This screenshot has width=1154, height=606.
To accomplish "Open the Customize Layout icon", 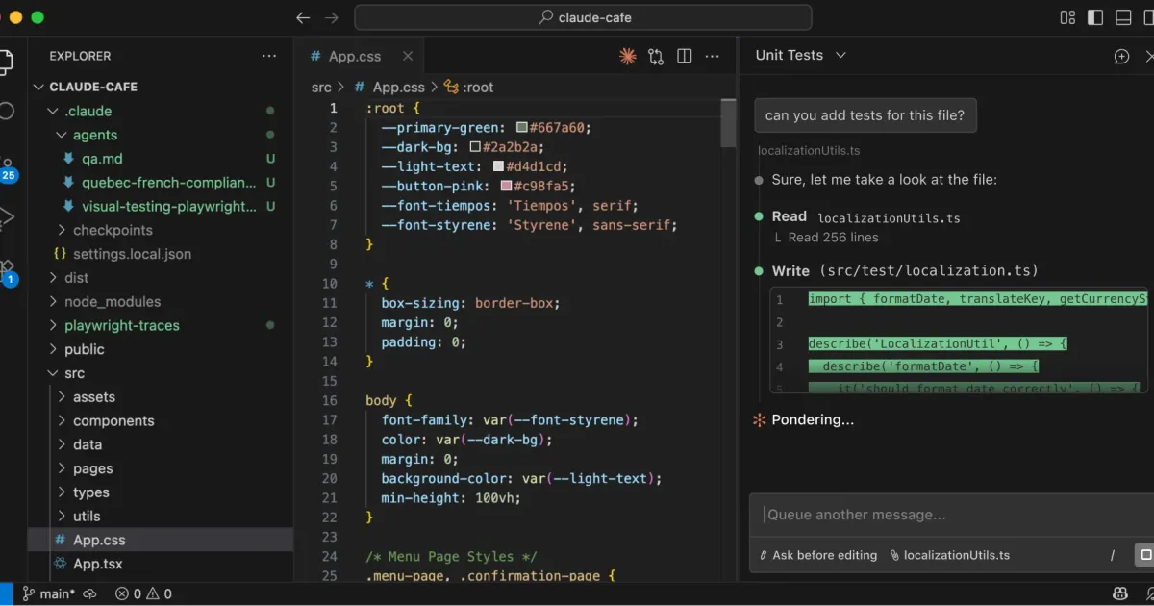I will (x=1067, y=17).
